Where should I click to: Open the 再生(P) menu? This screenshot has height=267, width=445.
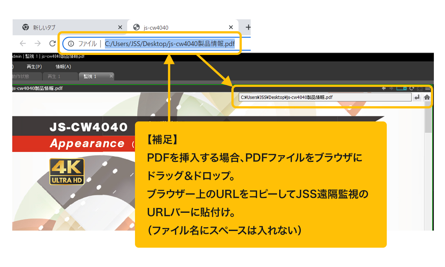pyautogui.click(x=34, y=67)
